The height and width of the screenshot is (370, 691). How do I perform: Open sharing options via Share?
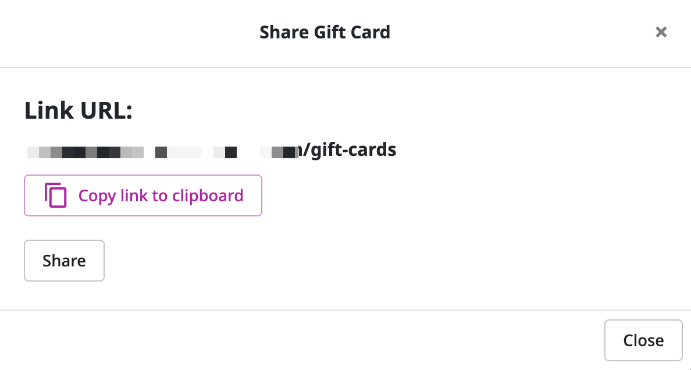coord(64,261)
